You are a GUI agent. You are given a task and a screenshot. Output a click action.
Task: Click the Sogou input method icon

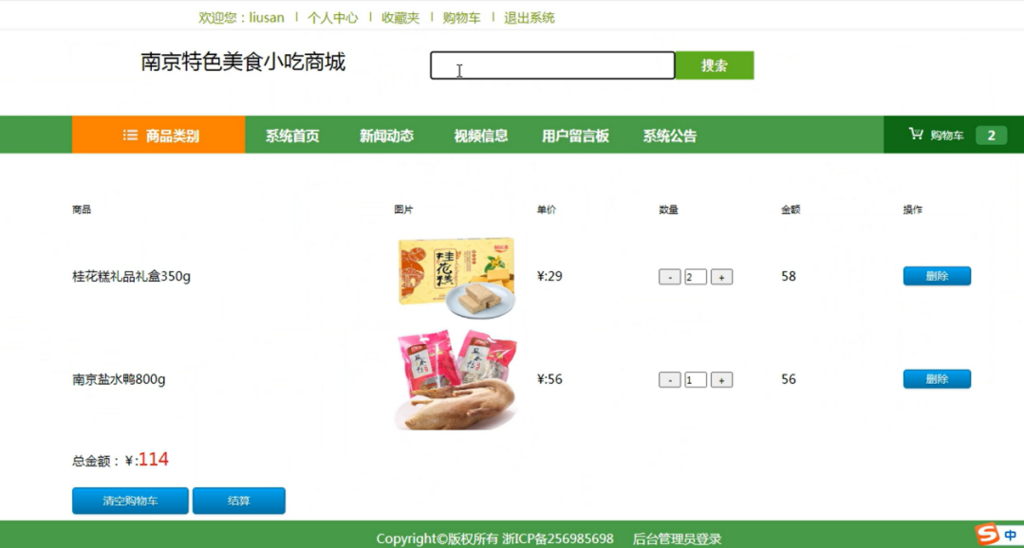coord(987,535)
